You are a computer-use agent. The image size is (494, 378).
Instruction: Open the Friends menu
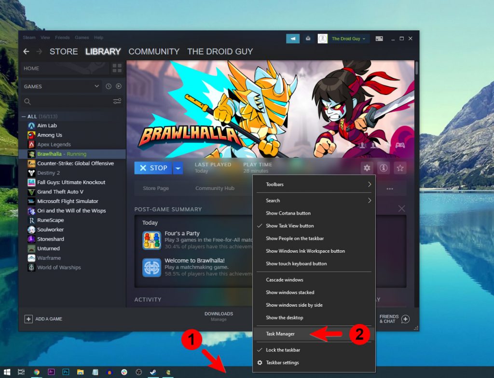tap(62, 38)
